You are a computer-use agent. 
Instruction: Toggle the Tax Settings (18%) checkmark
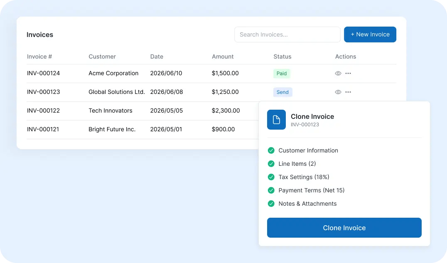click(x=271, y=177)
